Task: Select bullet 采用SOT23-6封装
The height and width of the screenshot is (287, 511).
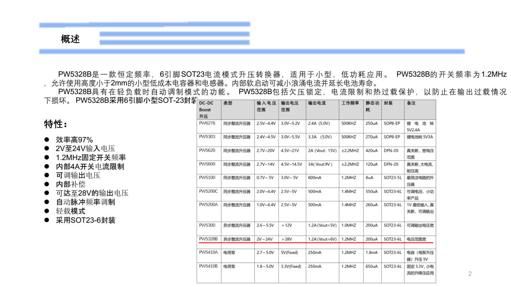Action: click(86, 220)
